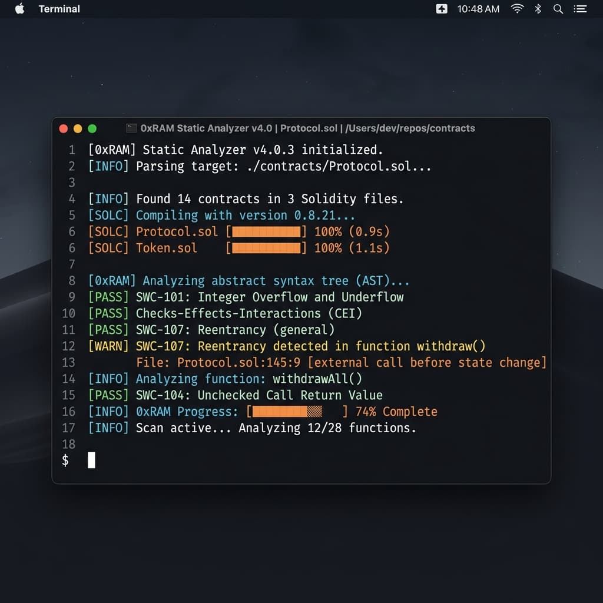Click the 100% (0.9s) compile result

click(x=352, y=231)
